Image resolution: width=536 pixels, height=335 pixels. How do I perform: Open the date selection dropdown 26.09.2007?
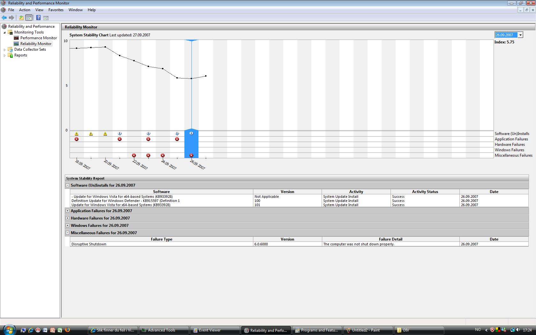(x=520, y=35)
